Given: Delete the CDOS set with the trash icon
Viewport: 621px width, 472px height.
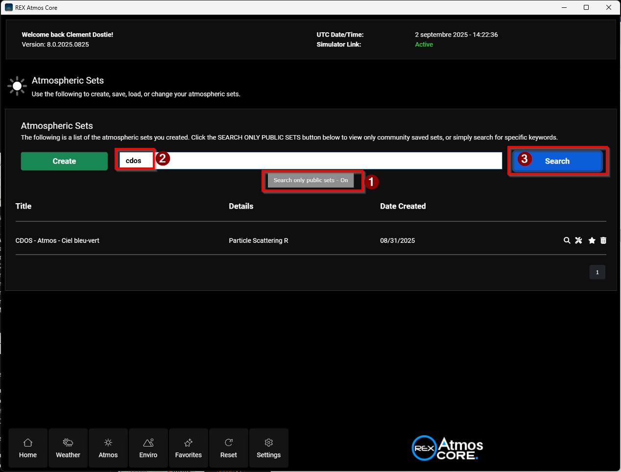Looking at the screenshot, I should [x=603, y=240].
